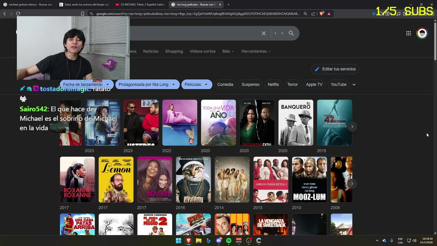Expand the Herramientas menu
This screenshot has height=246, width=437.
(x=256, y=51)
